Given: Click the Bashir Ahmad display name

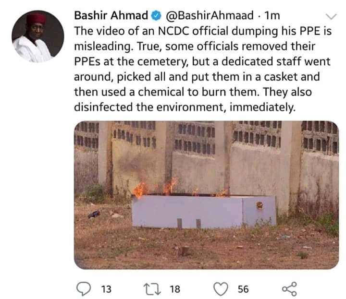Looking at the screenshot, I should (x=111, y=16).
